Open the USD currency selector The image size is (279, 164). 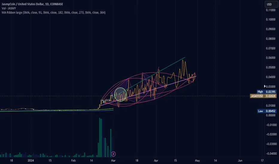coord(271,4)
